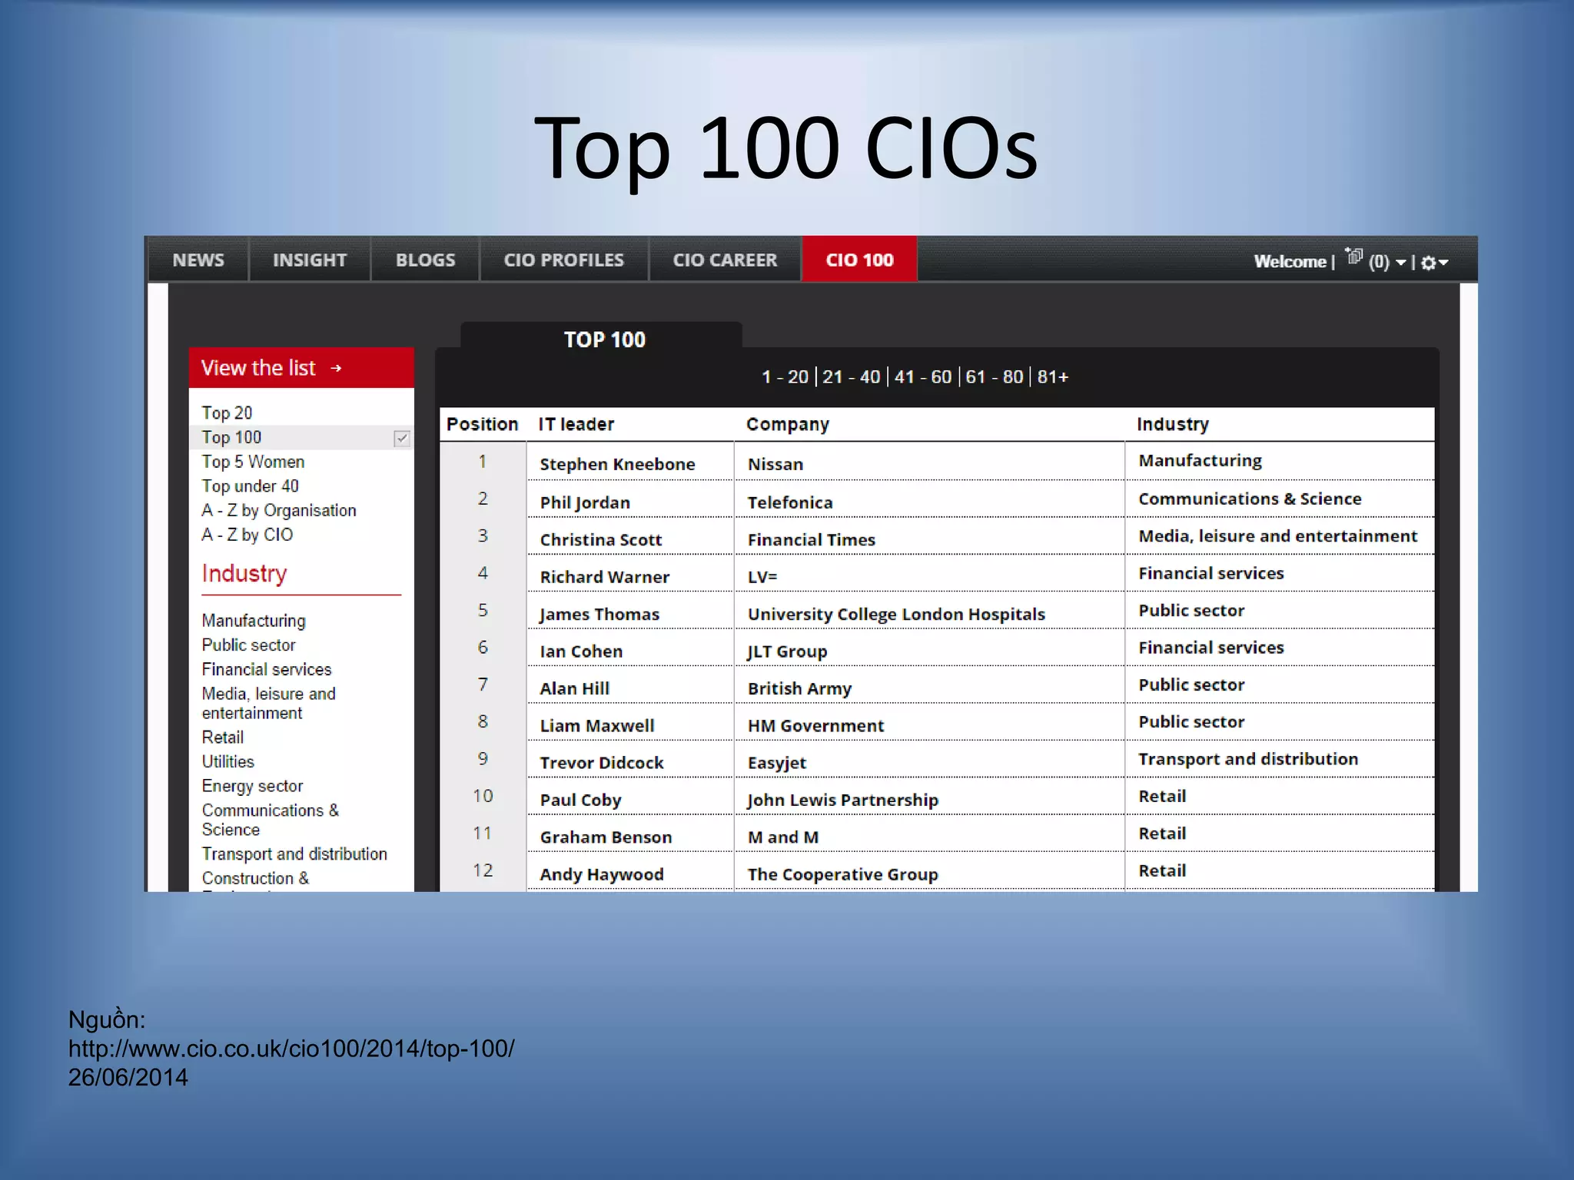
Task: Open Liam Maxwell's profile
Action: pyautogui.click(x=597, y=726)
